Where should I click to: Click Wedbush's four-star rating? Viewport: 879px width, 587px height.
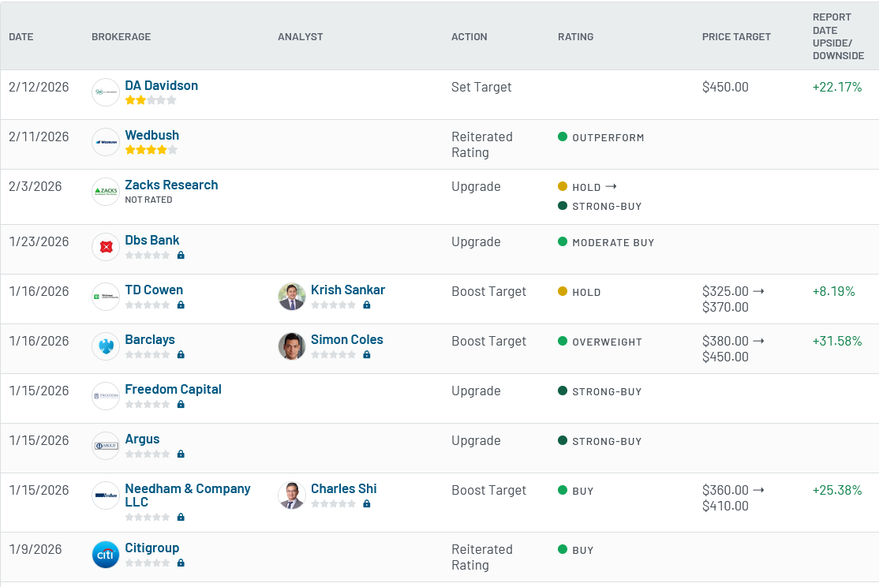151,150
